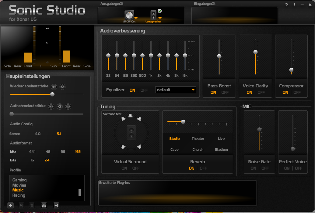This screenshot has height=213, width=315.
Task: Set Audio Config to 4.0
Action: tap(38, 134)
